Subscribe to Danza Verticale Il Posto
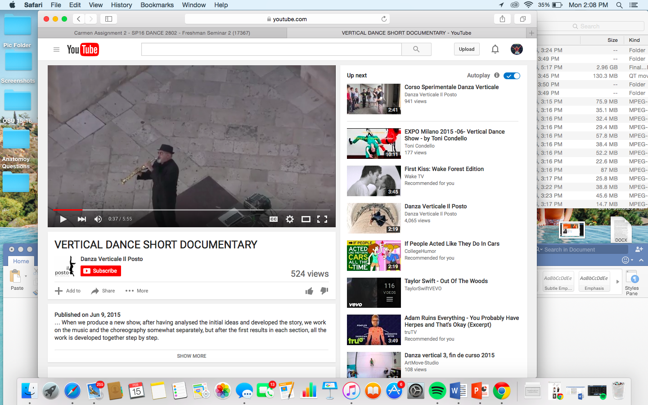Viewport: 648px width, 405px height. (101, 271)
